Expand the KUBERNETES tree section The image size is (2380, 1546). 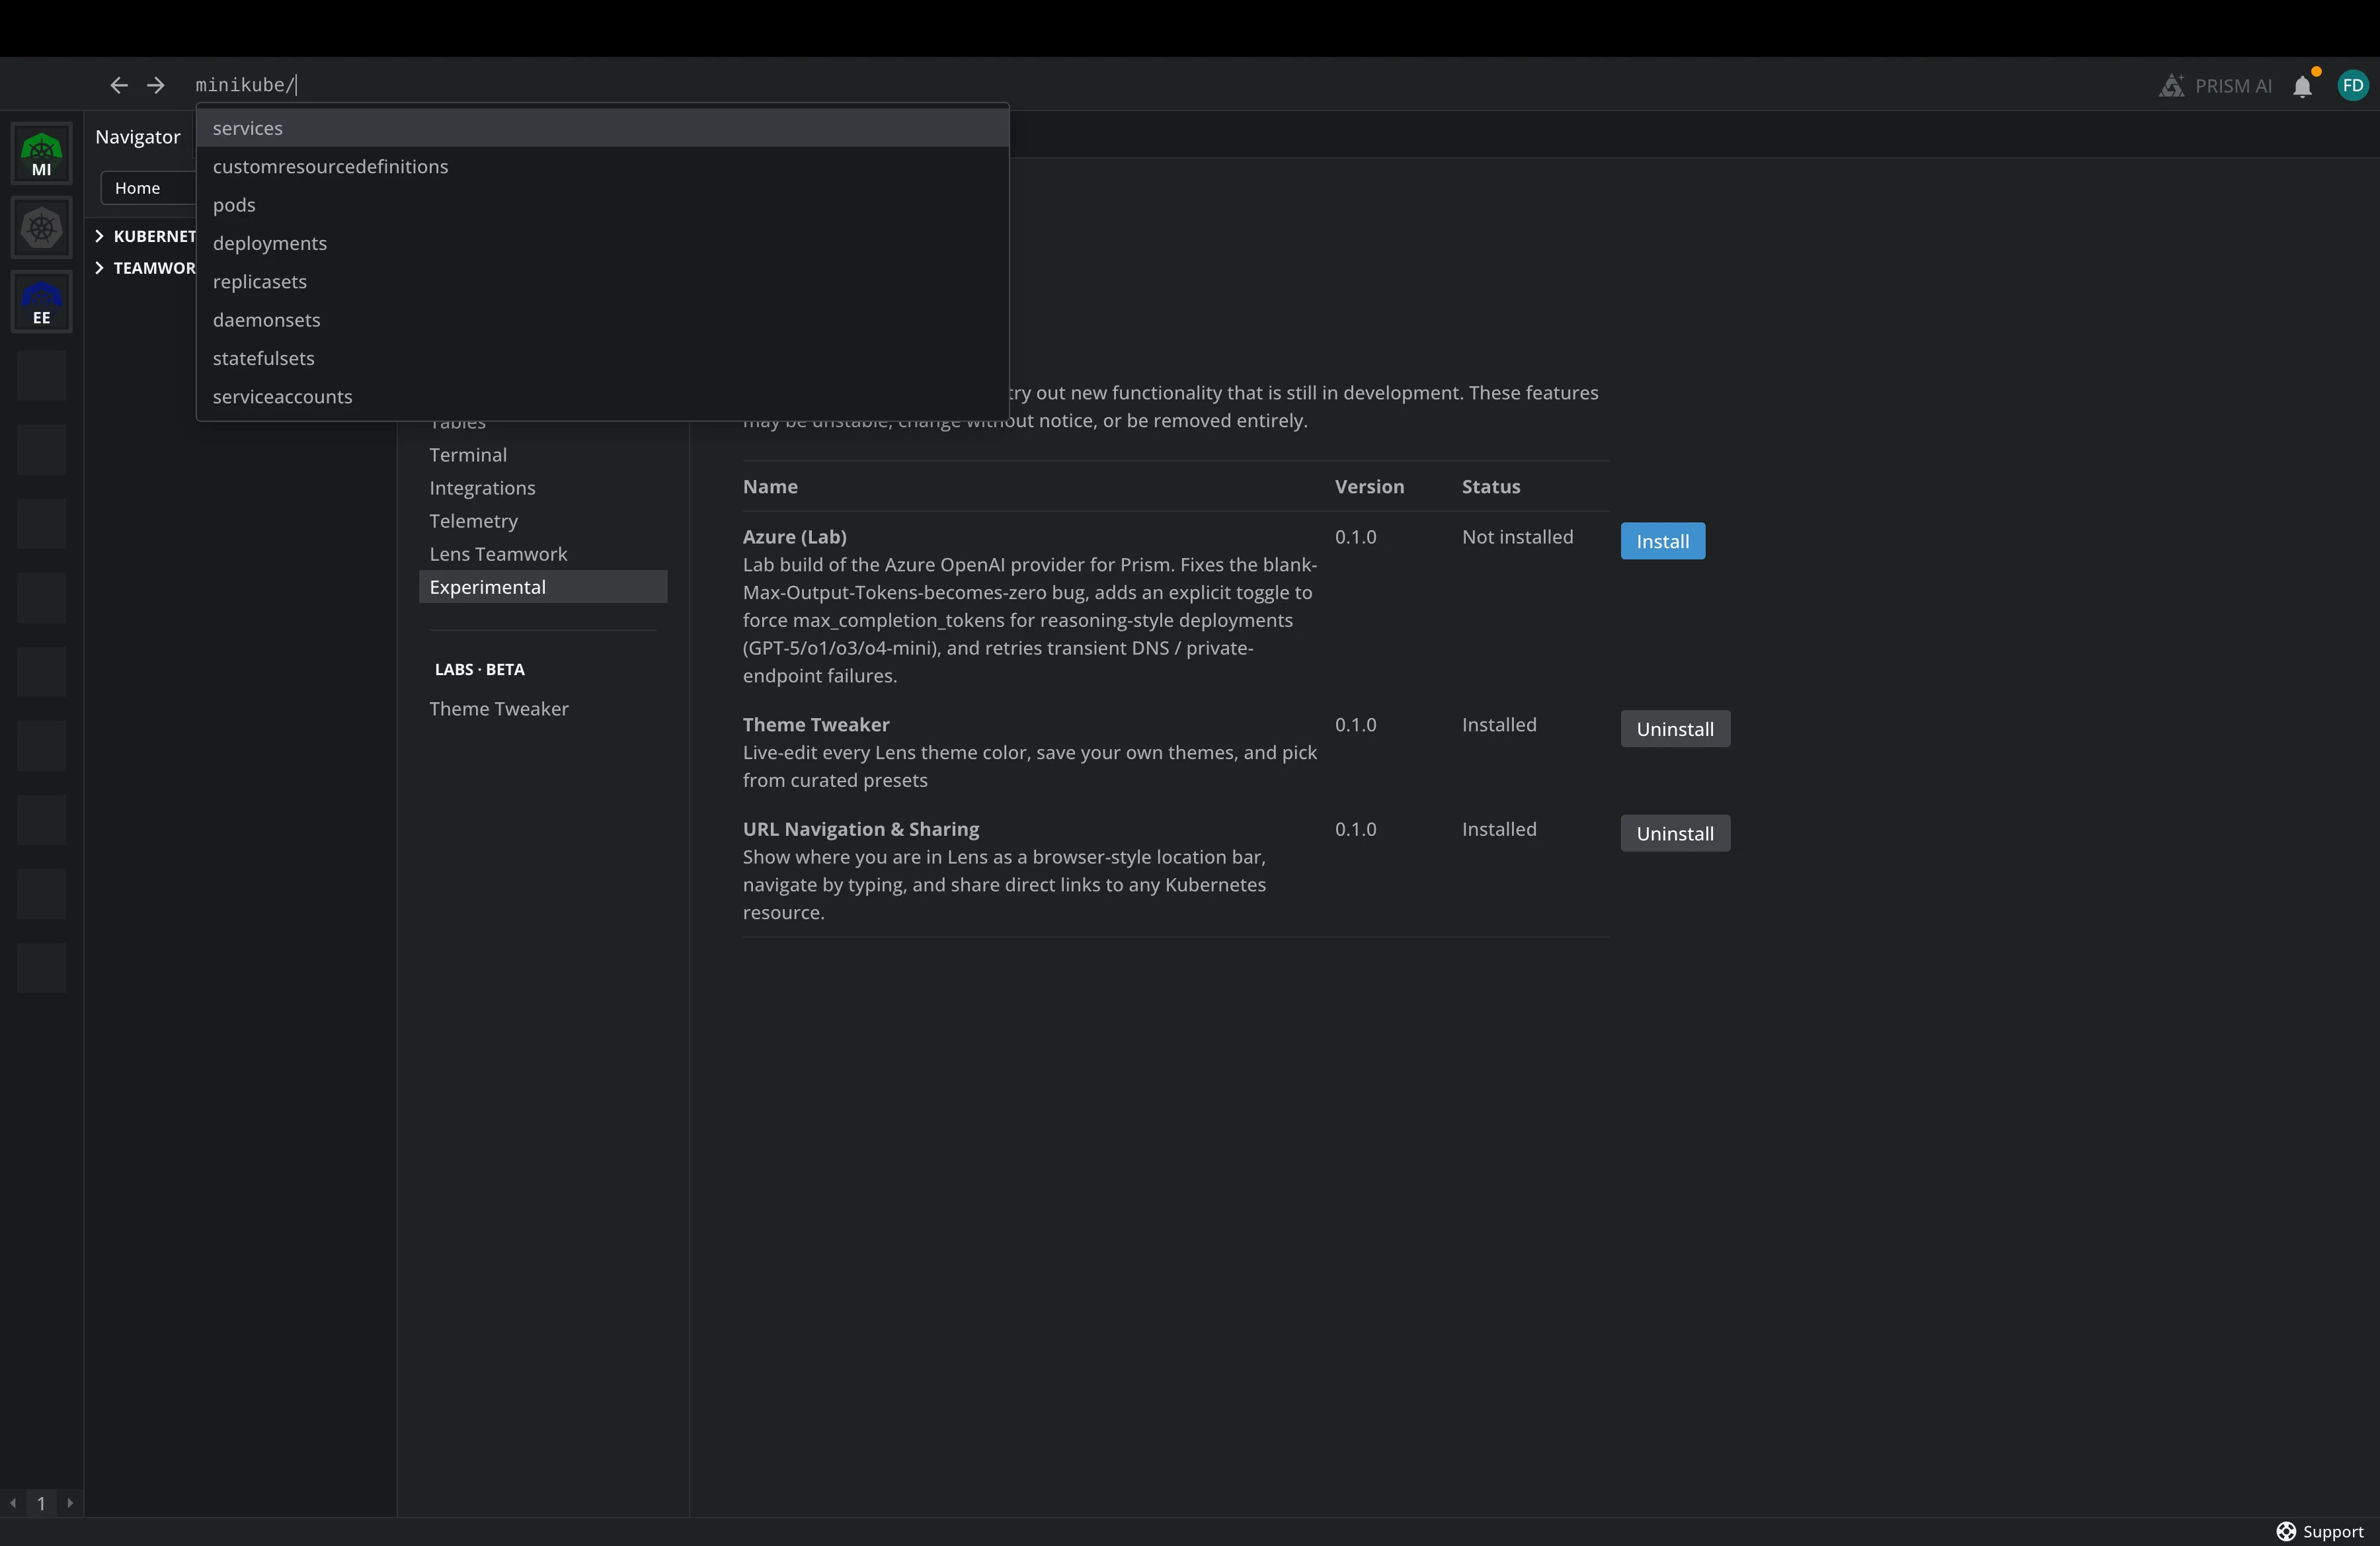[x=146, y=236]
